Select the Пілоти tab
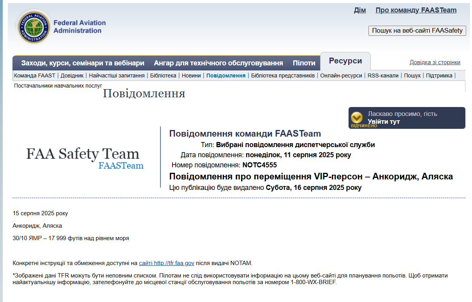This screenshot has height=302, width=472. click(304, 63)
